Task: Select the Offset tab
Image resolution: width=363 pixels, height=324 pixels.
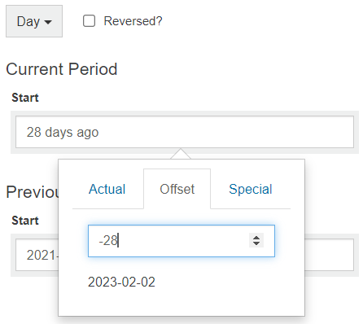Action: 177,189
